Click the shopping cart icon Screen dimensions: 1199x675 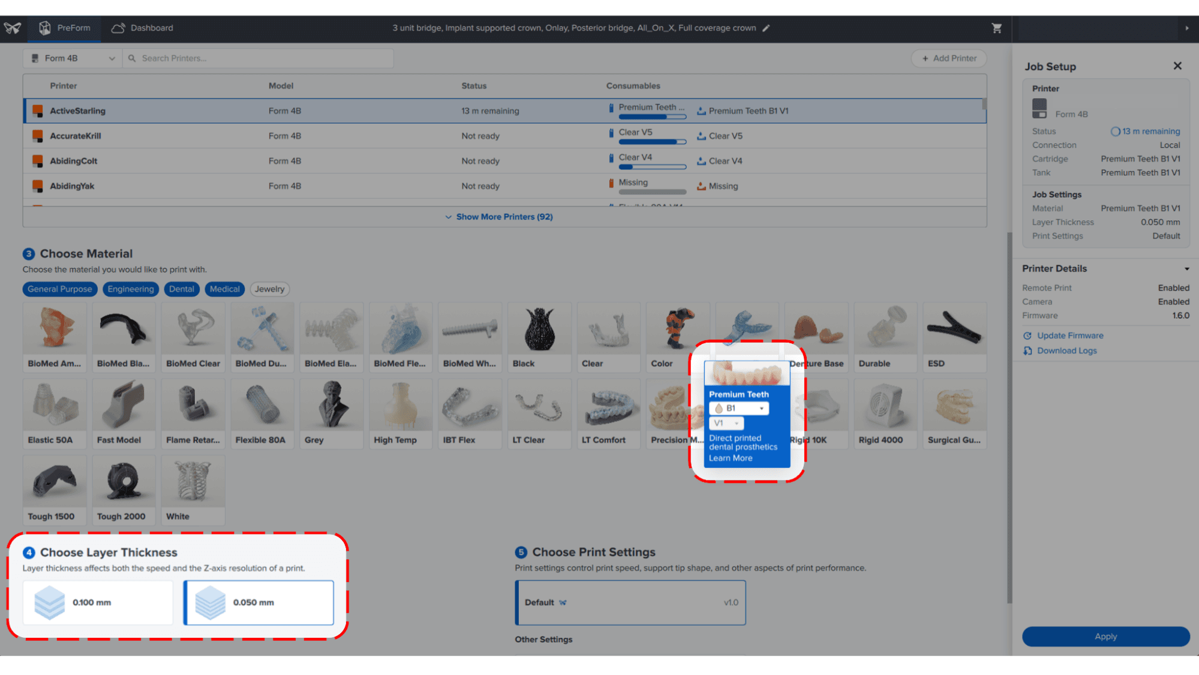pos(996,28)
